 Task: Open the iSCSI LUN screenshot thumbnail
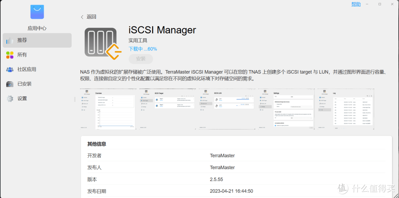[227, 109]
